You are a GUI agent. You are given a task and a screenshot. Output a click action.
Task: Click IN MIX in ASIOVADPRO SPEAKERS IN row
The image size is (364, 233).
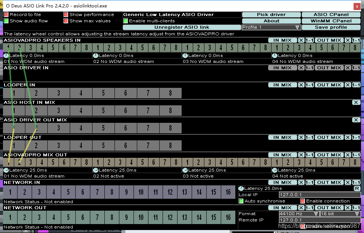coord(283,40)
